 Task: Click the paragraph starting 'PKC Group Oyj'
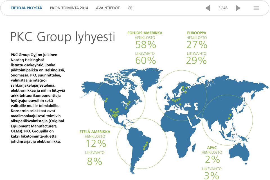[38, 98]
